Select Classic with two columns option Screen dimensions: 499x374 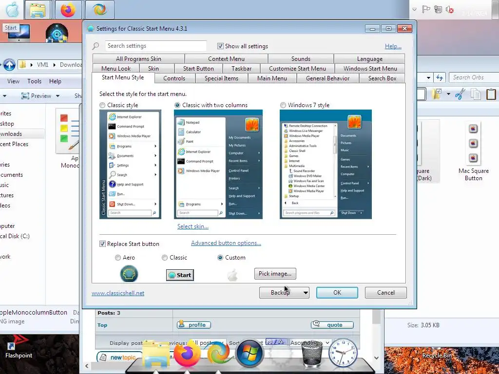click(177, 105)
